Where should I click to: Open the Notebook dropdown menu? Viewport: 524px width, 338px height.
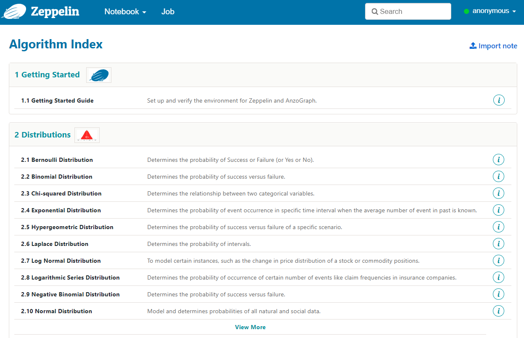[125, 12]
